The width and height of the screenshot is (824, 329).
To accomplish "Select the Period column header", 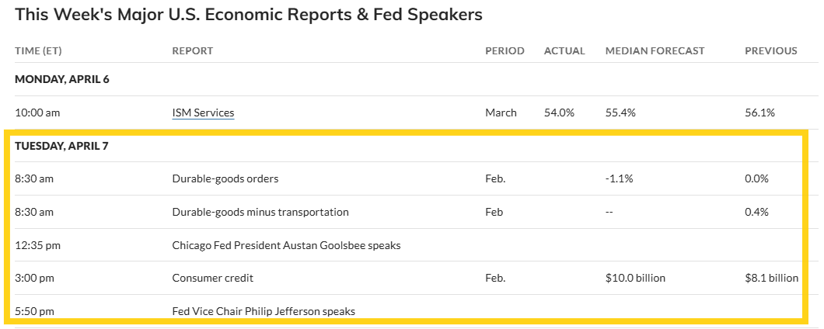I will (505, 51).
